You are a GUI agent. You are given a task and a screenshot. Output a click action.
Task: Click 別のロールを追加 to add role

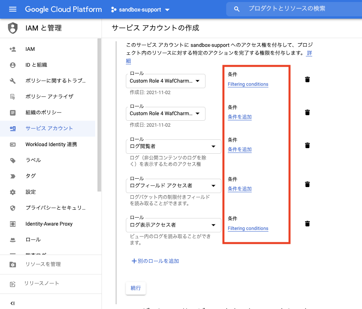click(x=155, y=261)
